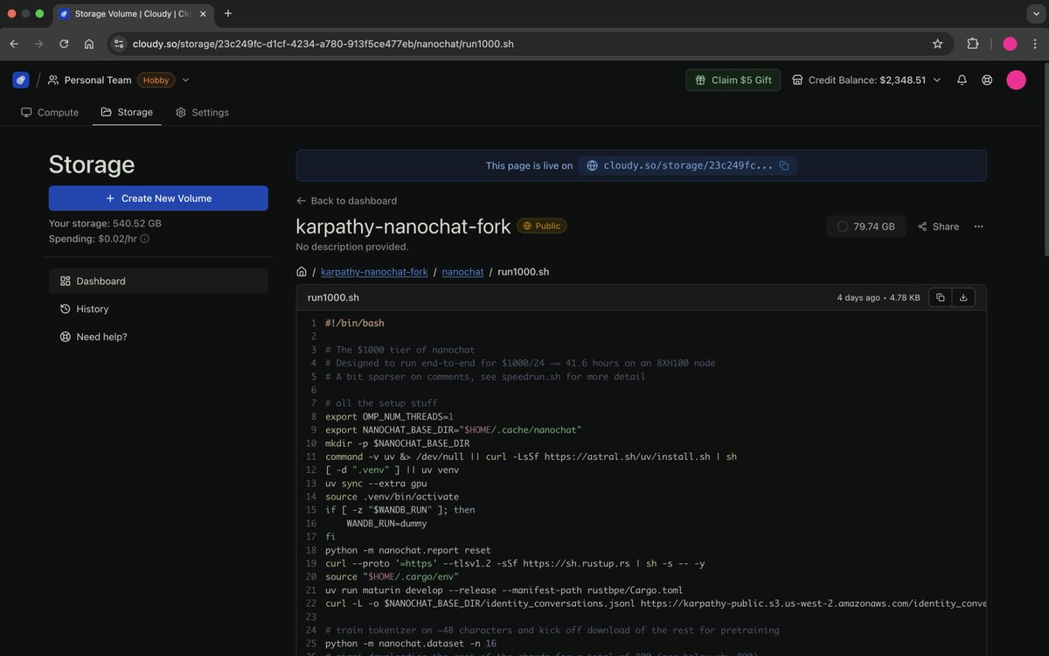Click the Cloudy logo icon
The height and width of the screenshot is (656, 1049).
click(x=21, y=80)
